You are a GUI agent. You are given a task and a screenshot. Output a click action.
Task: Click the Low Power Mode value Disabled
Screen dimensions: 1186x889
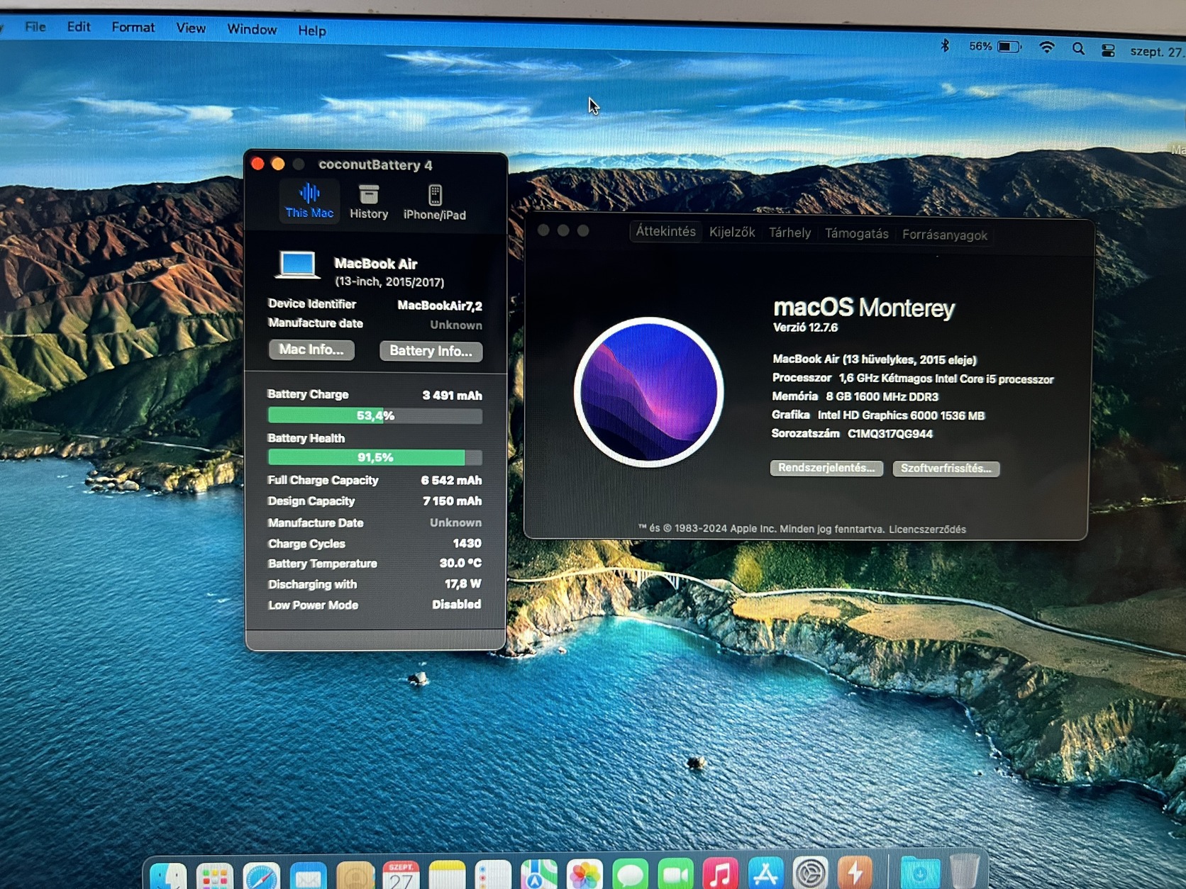point(456,604)
